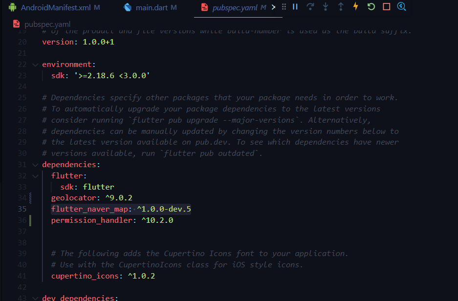Viewport: 458px width, 301px height.
Task: Stop the debug session
Action: pos(387,7)
